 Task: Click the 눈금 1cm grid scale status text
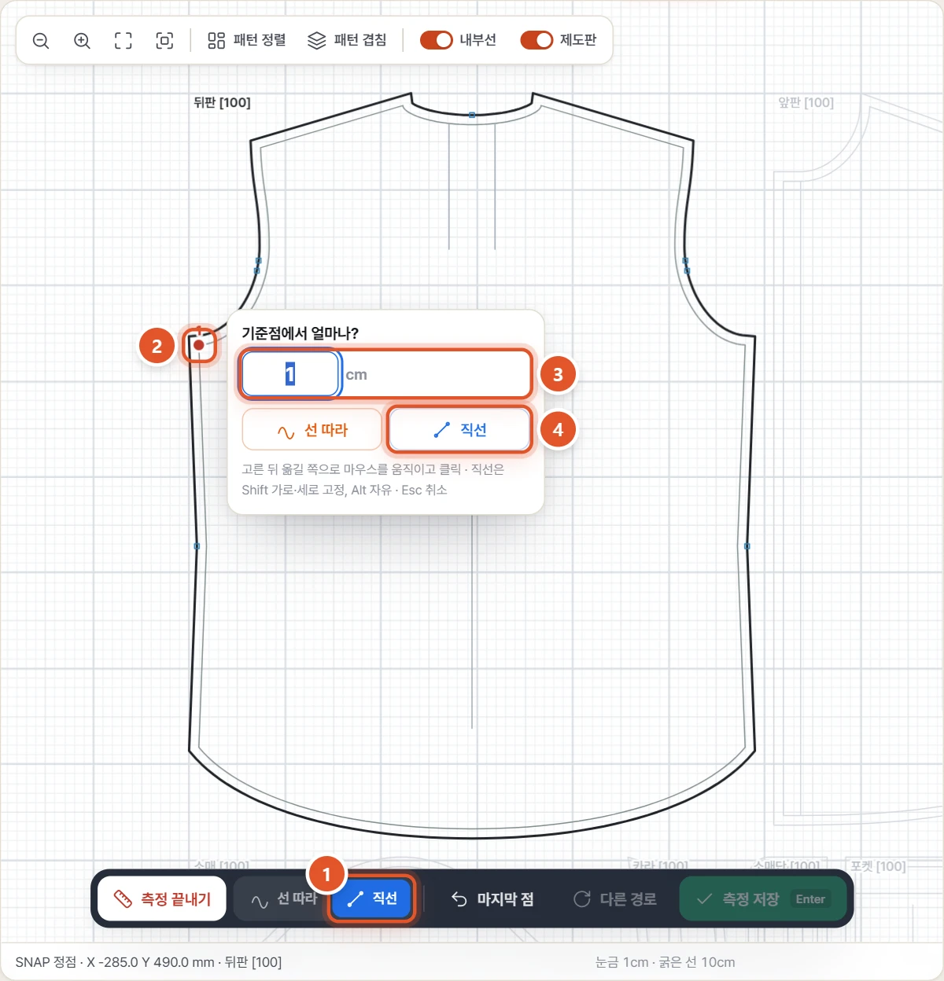(665, 962)
